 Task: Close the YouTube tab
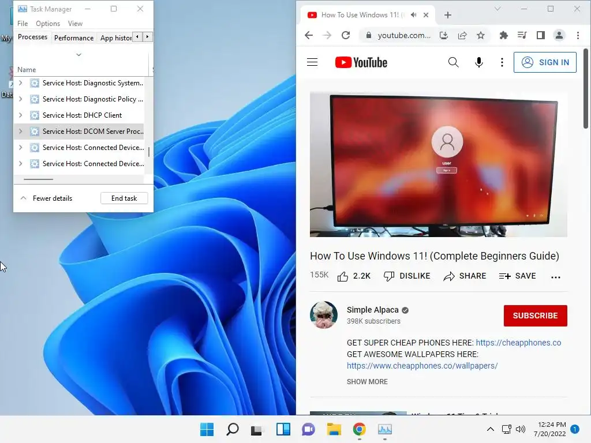point(426,15)
